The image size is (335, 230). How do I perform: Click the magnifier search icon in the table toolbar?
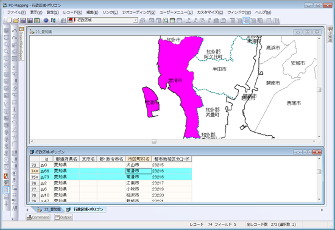tap(165, 20)
